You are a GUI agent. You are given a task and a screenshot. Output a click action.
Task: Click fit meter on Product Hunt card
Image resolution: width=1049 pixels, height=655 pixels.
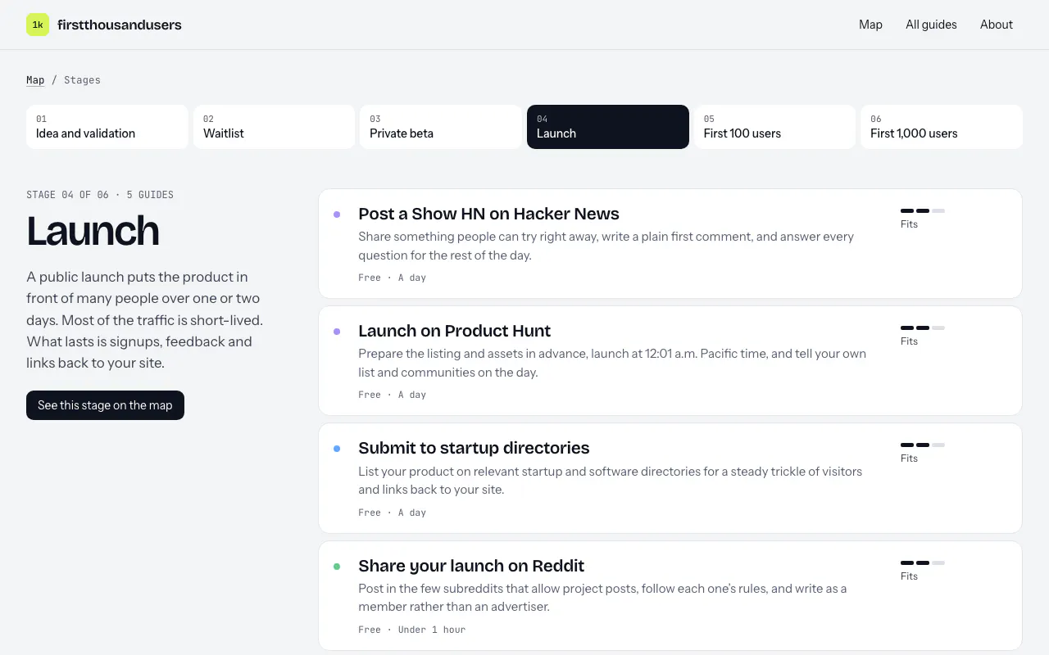[923, 328]
